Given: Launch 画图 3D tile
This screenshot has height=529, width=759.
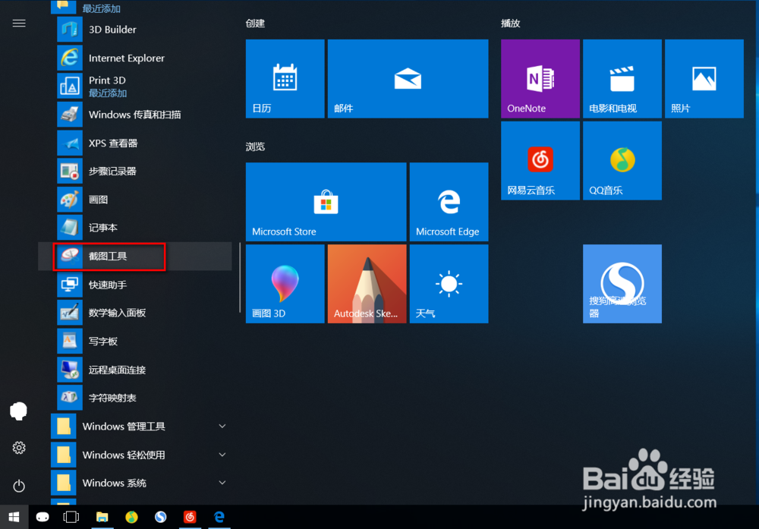Looking at the screenshot, I should [x=285, y=284].
